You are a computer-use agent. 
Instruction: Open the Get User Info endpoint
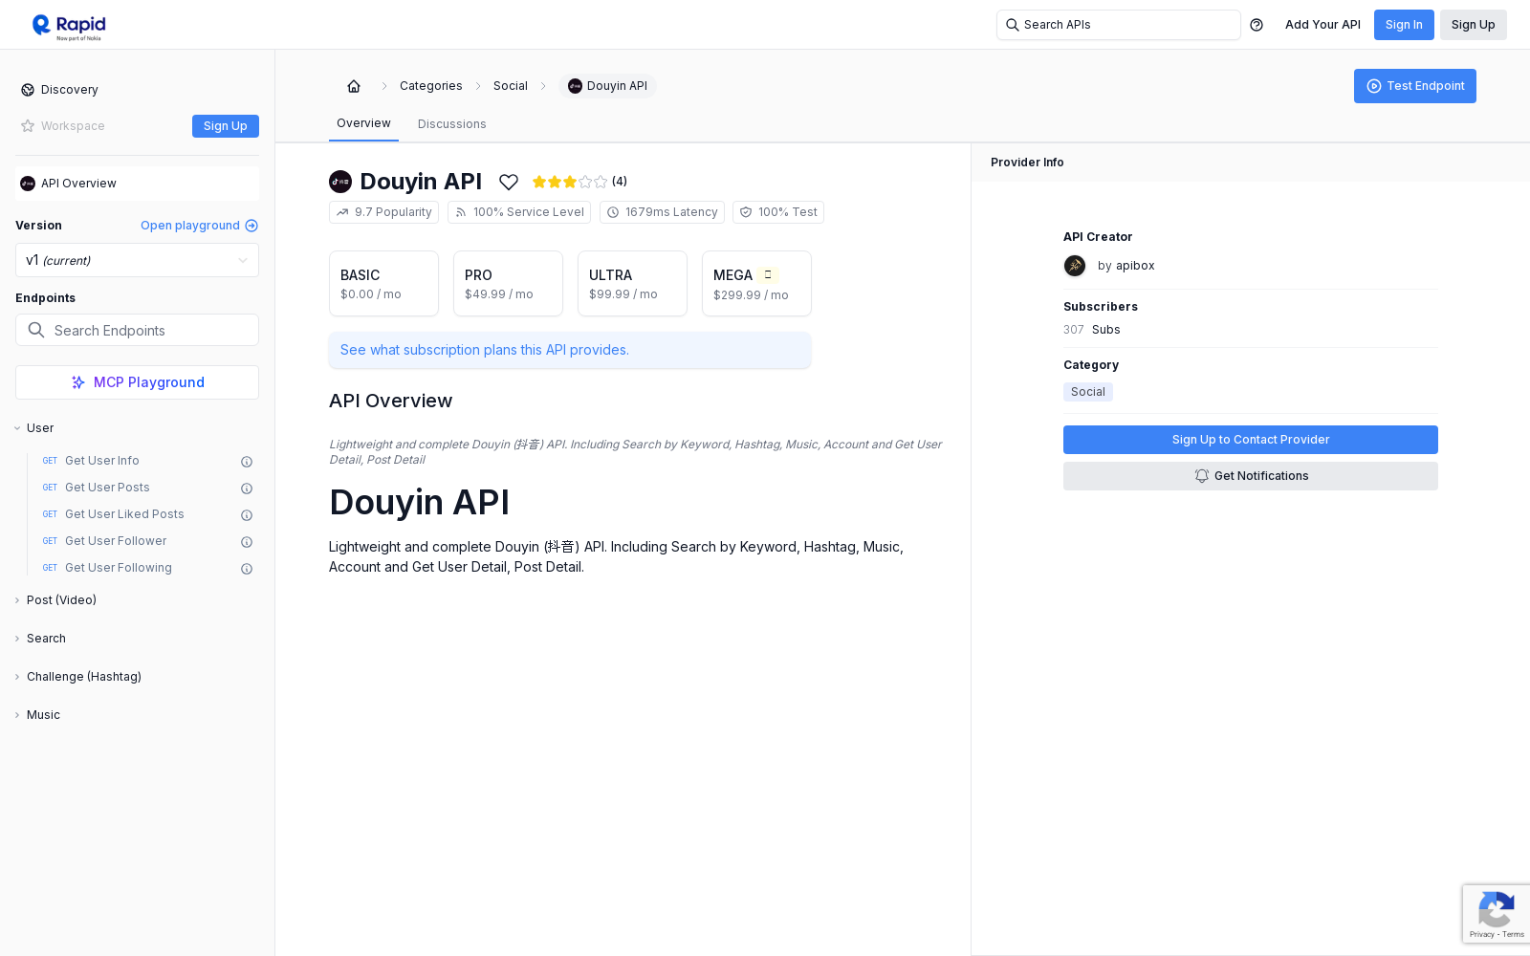click(102, 461)
